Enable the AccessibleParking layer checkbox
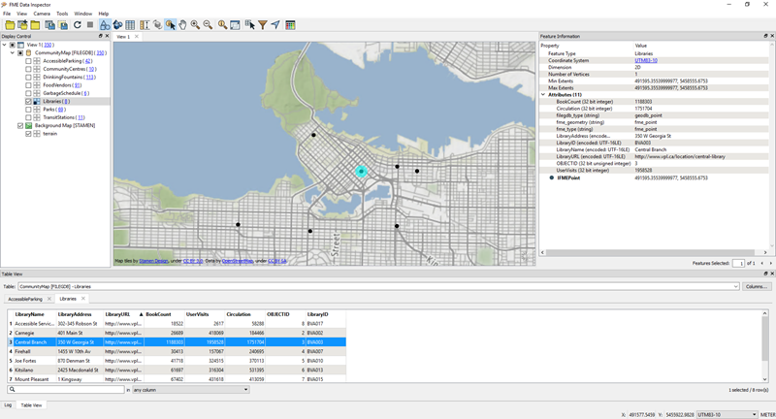Viewport: 776px width, 419px height. tap(29, 61)
